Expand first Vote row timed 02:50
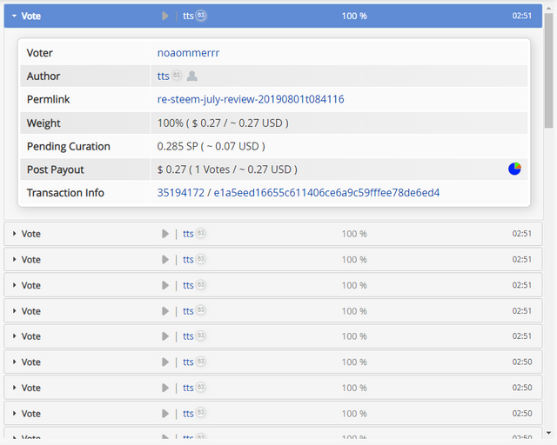 tap(272, 362)
